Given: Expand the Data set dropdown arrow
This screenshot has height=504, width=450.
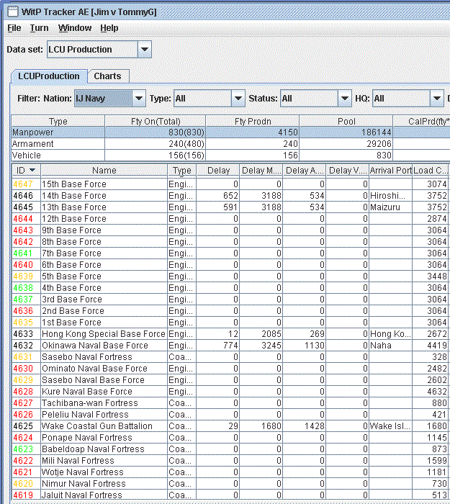Looking at the screenshot, I should point(145,50).
